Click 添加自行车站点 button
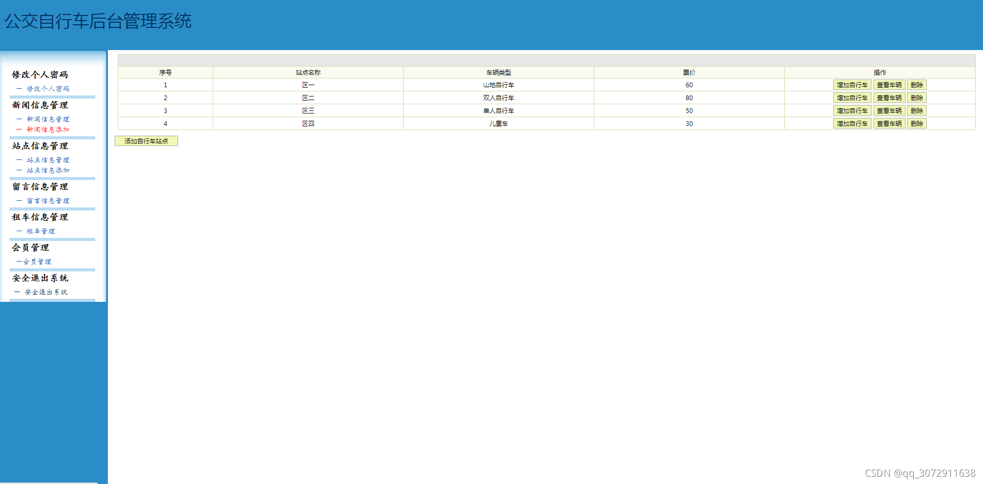 coord(146,141)
